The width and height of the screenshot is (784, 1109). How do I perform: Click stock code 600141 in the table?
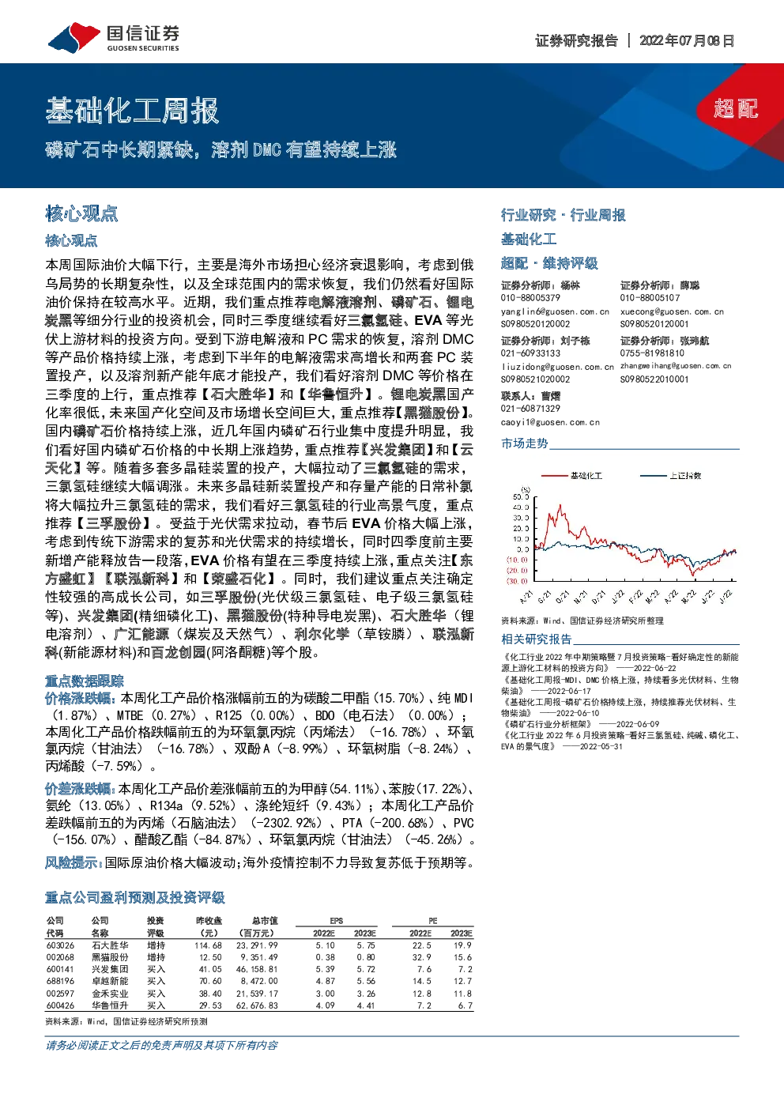pos(60,969)
